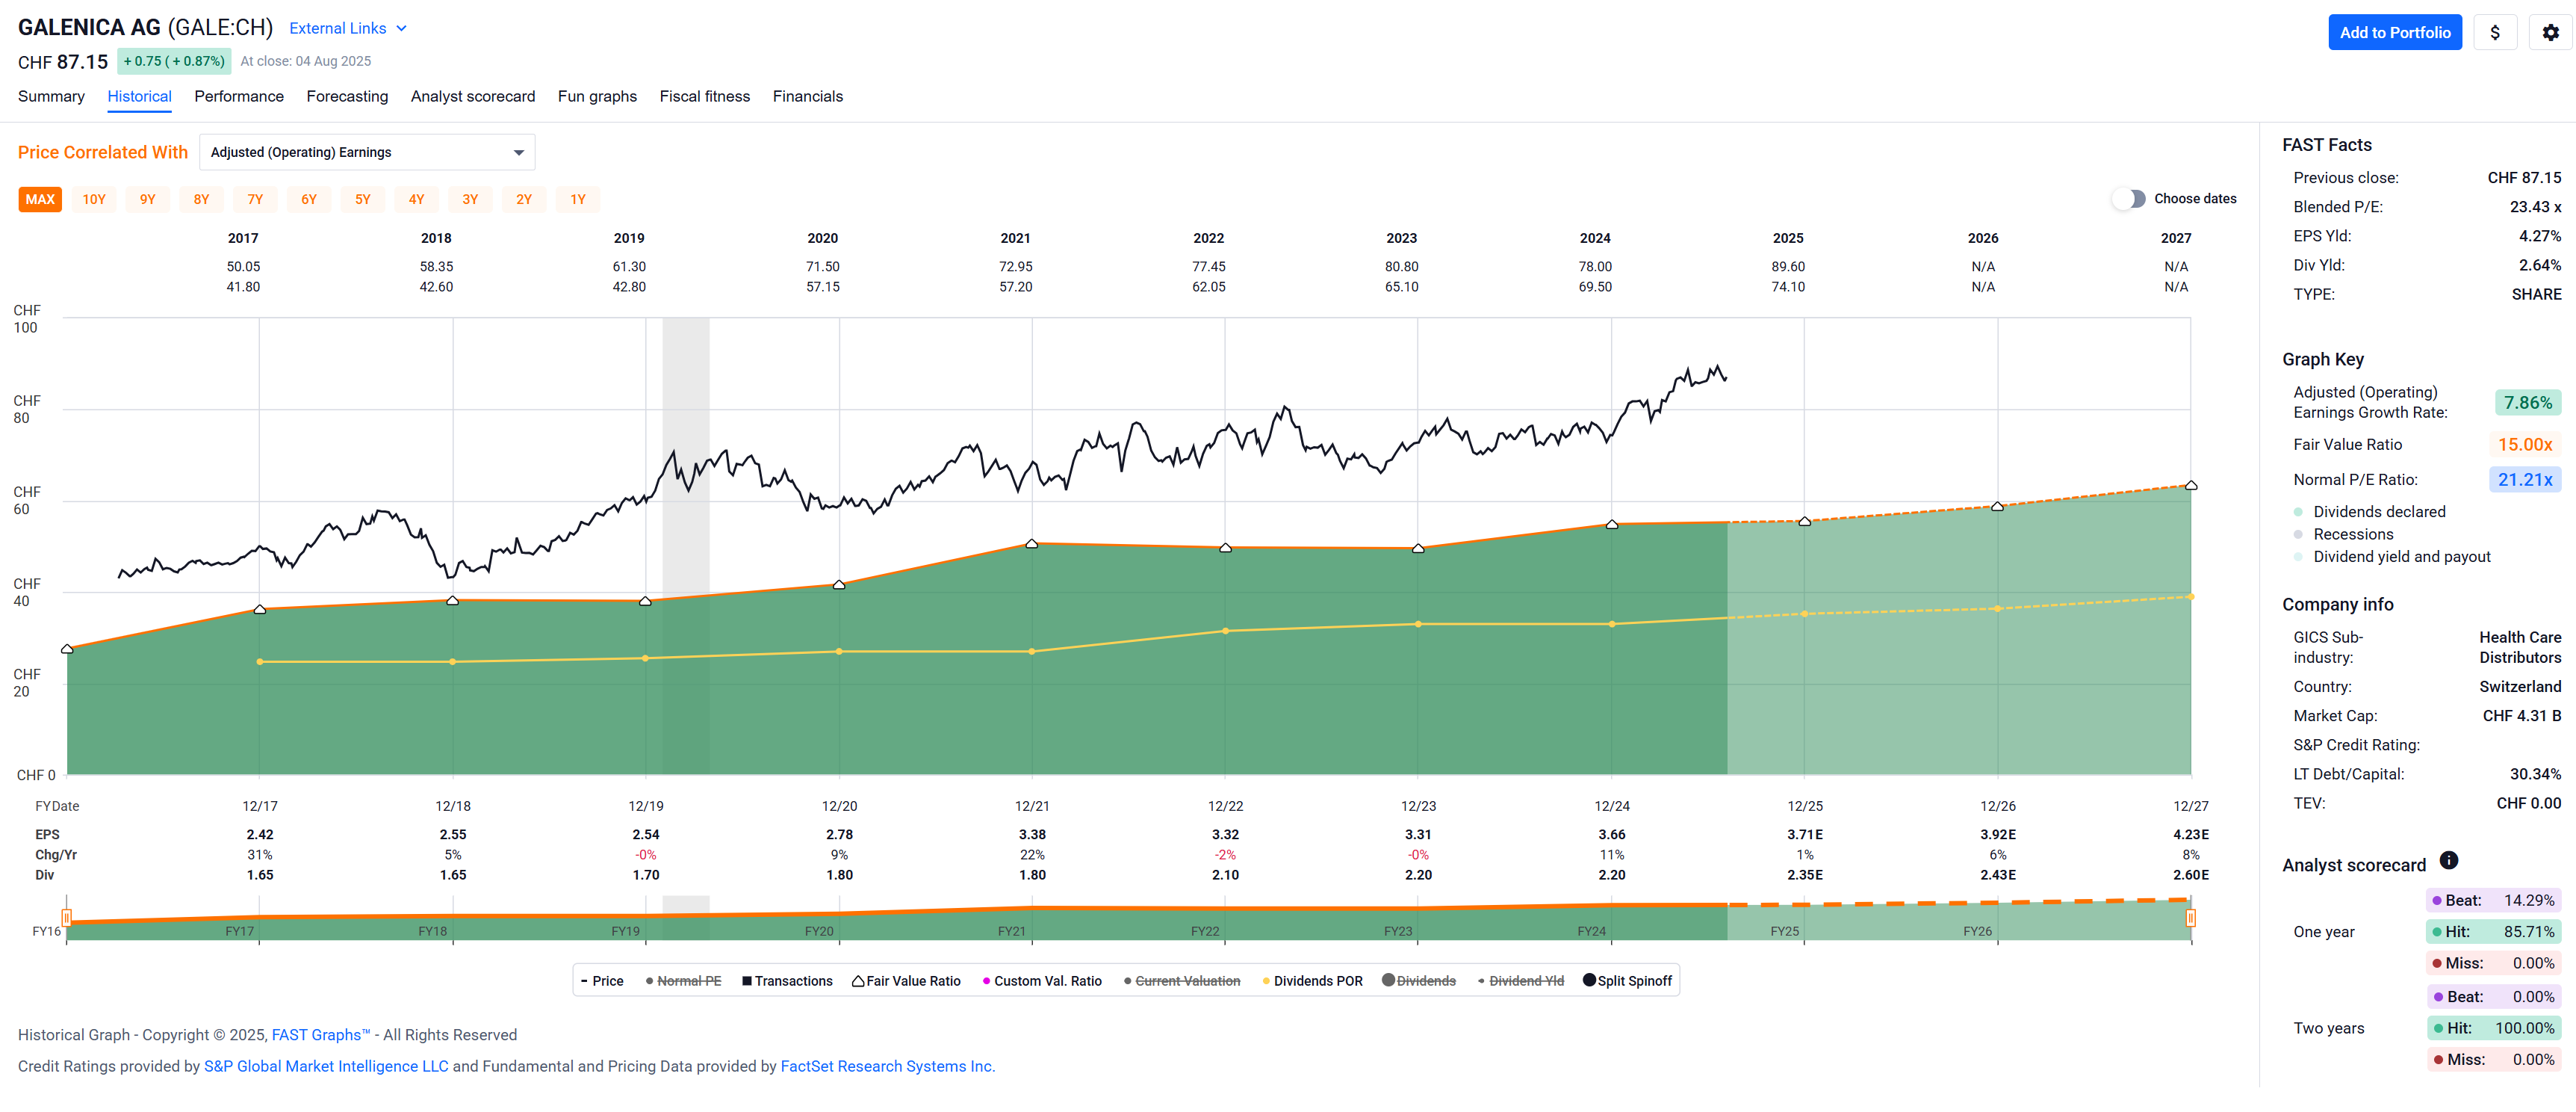The height and width of the screenshot is (1112, 2576).
Task: Toggle Dividends declared in Graph Key
Action: [x=2369, y=511]
